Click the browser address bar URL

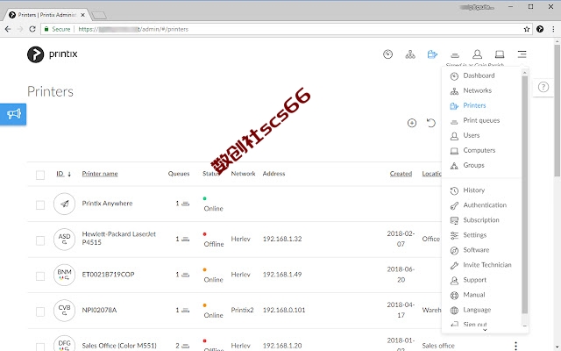point(133,29)
